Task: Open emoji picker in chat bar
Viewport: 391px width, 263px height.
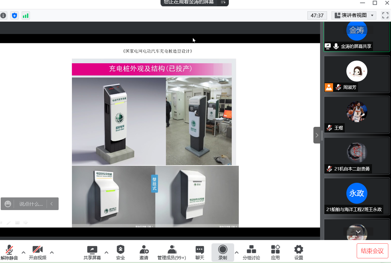Action: [x=8, y=204]
